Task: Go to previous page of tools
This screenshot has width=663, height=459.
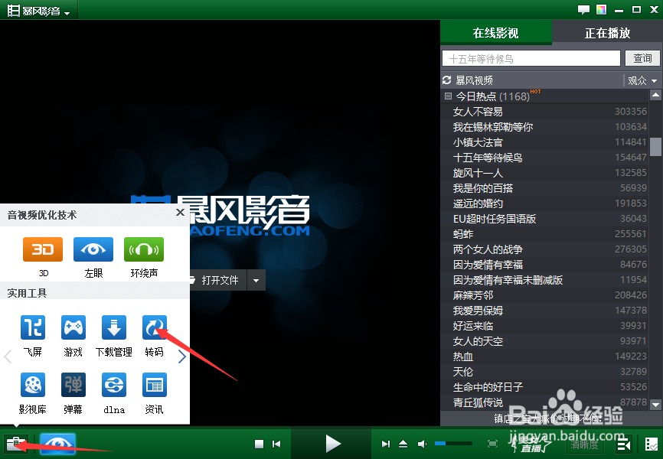Action: coord(7,356)
